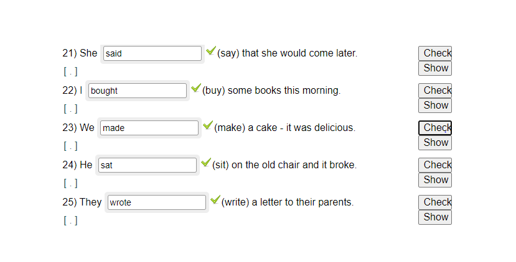The image size is (516, 262).
Task: Click the green checkmark beside 'said'
Action: [210, 51]
